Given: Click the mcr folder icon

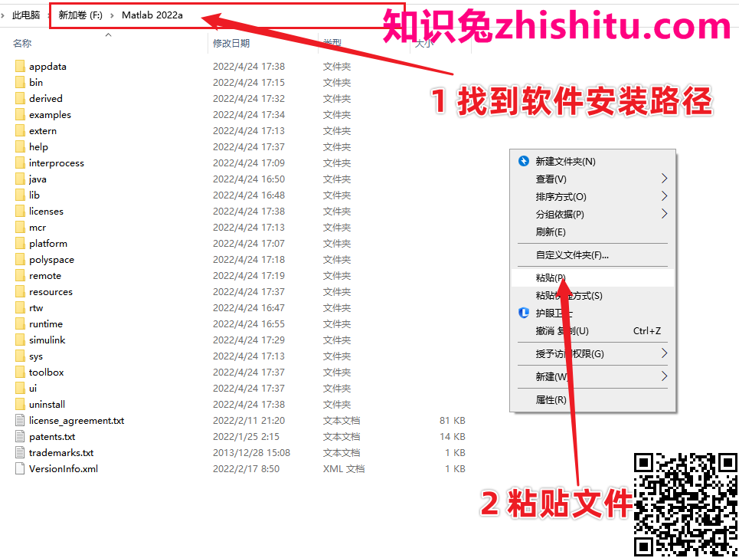Looking at the screenshot, I should (x=20, y=228).
